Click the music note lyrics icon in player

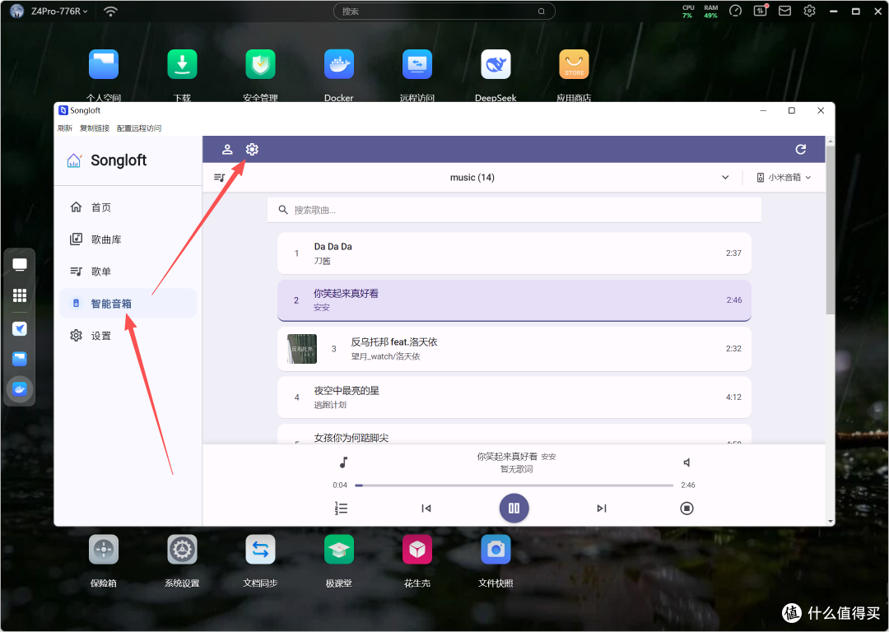tap(343, 462)
